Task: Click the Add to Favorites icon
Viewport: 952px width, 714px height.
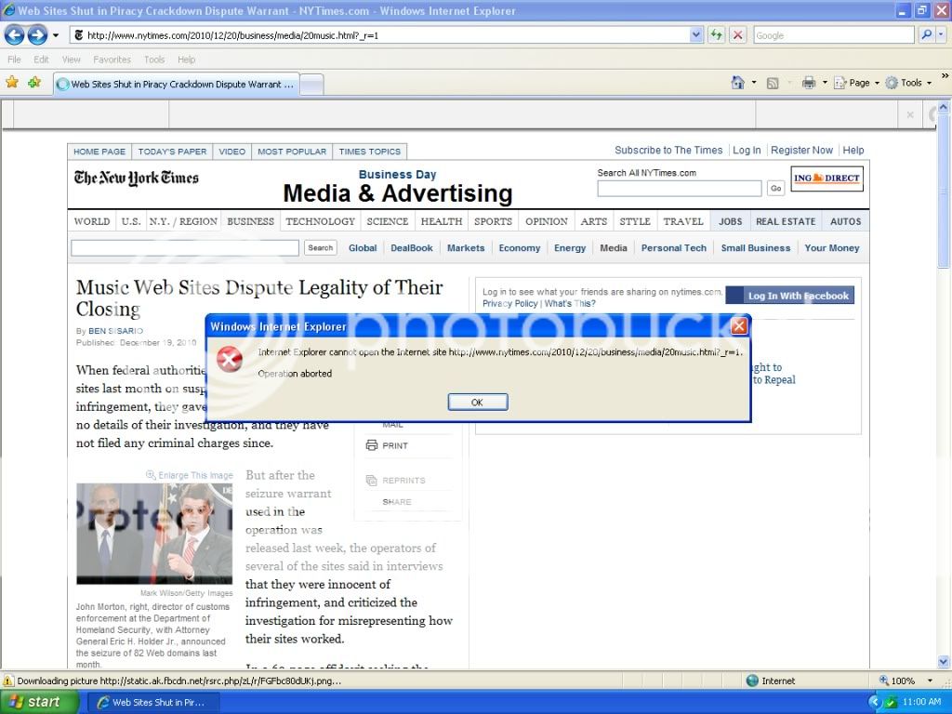Action: [34, 83]
